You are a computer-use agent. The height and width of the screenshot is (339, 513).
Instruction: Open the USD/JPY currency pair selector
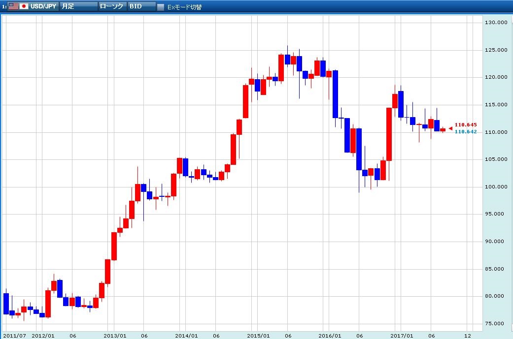pyautogui.click(x=32, y=6)
